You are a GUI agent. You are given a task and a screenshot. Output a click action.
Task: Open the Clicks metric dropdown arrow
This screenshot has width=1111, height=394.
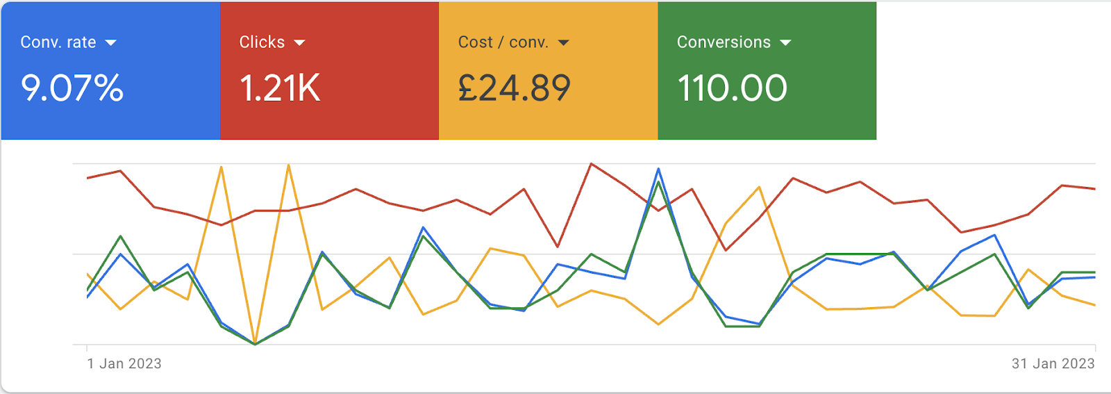[x=299, y=43]
